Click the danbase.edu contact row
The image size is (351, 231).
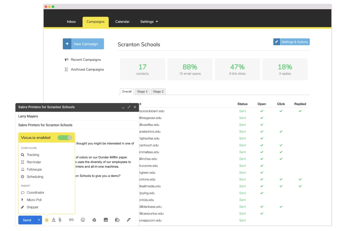224,207
